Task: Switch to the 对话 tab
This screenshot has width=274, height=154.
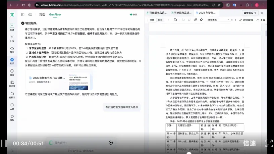Action: click(42, 14)
